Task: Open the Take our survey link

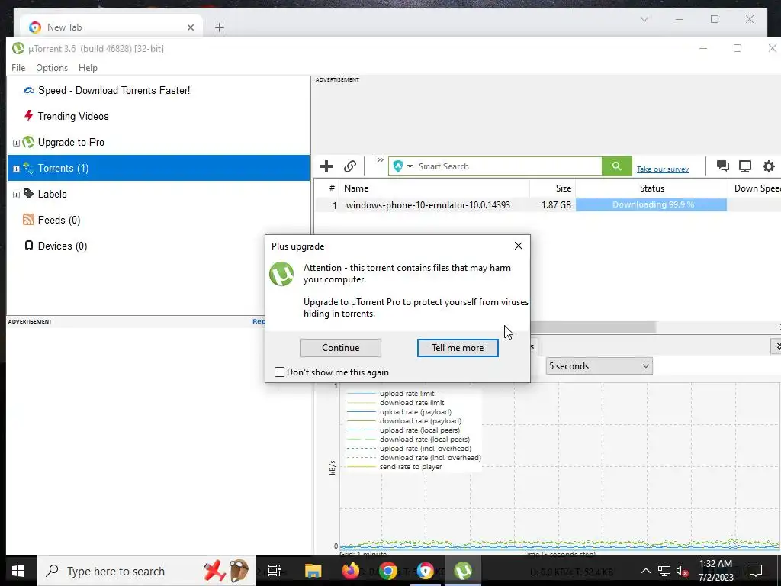Action: pos(663,169)
